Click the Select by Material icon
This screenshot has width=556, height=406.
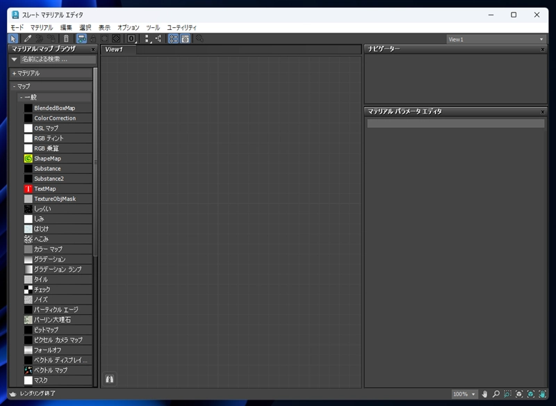(199, 39)
